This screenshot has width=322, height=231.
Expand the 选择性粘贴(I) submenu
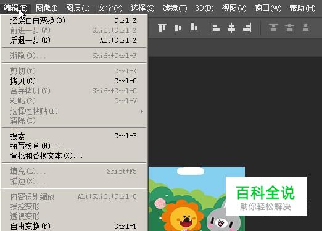[74, 111]
